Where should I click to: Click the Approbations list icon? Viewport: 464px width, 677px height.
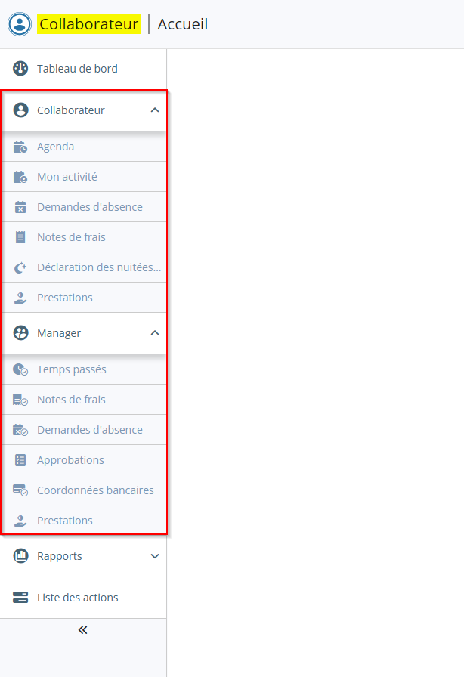coord(20,460)
